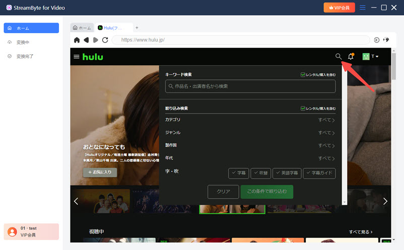Open the Hulu hamburger menu
This screenshot has height=250, width=404.
pos(77,56)
